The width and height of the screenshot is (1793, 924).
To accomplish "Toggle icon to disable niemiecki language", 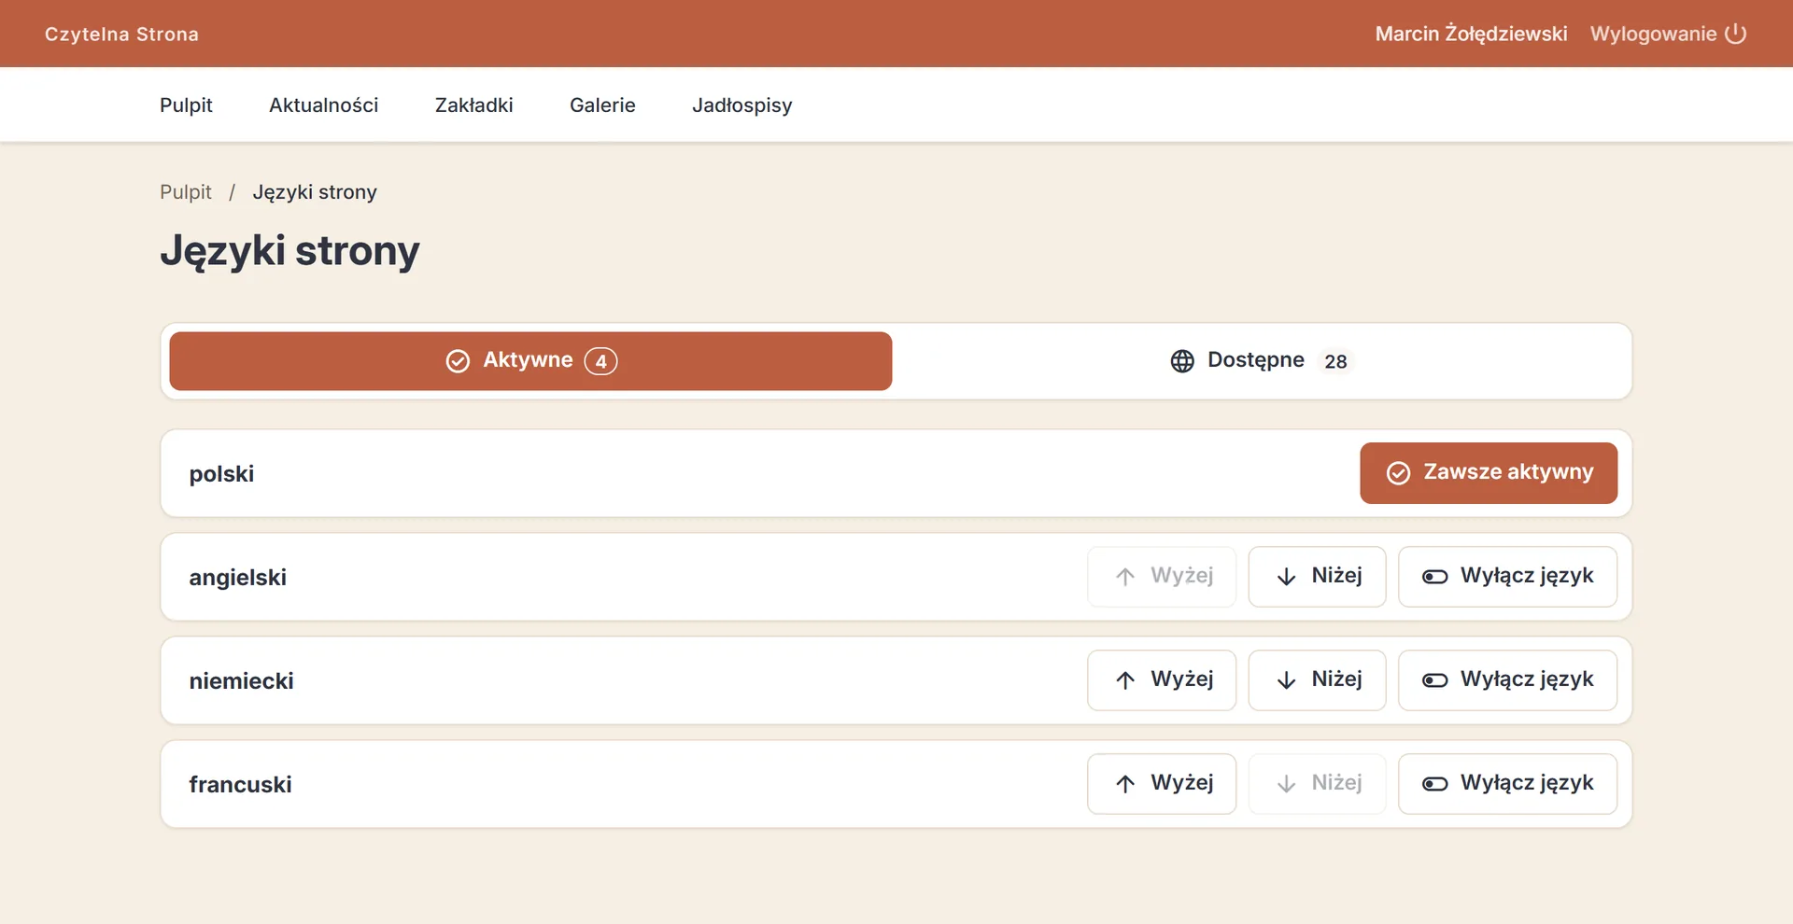I will coord(1434,680).
